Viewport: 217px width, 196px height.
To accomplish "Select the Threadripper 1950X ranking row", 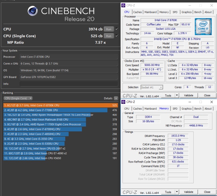I will (61, 115).
